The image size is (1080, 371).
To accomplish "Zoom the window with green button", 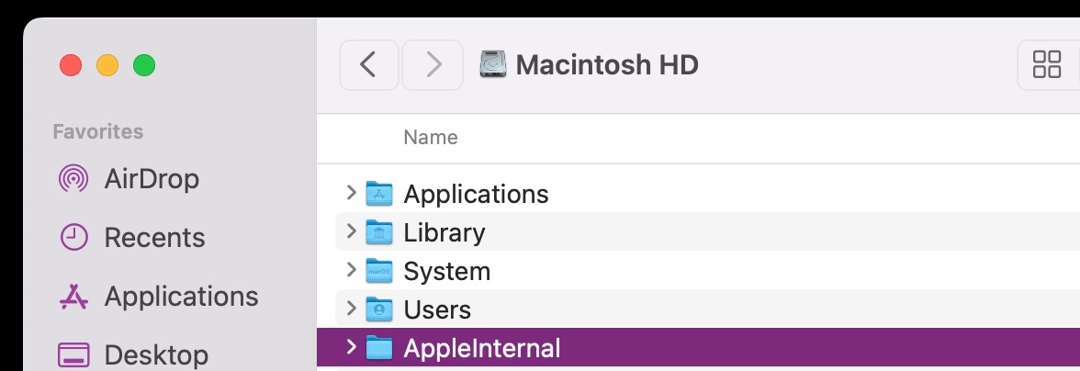I will point(144,65).
